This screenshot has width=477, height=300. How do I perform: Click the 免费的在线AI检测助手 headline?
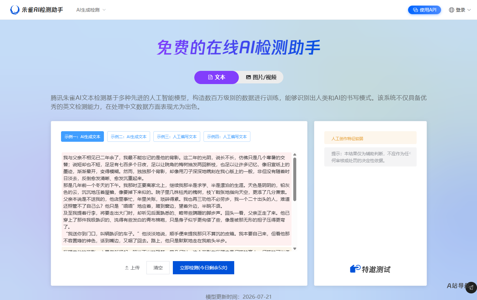coord(238,47)
